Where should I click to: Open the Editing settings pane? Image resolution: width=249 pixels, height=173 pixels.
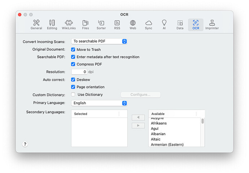coord(52,25)
